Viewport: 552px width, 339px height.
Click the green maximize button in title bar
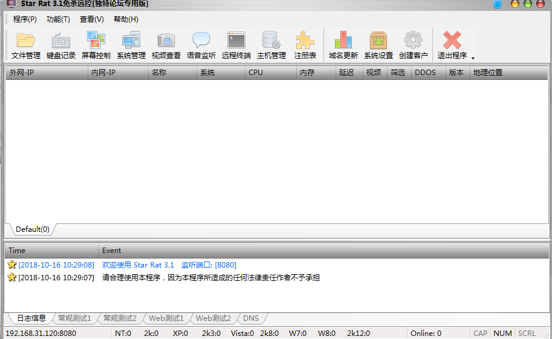[528, 4]
